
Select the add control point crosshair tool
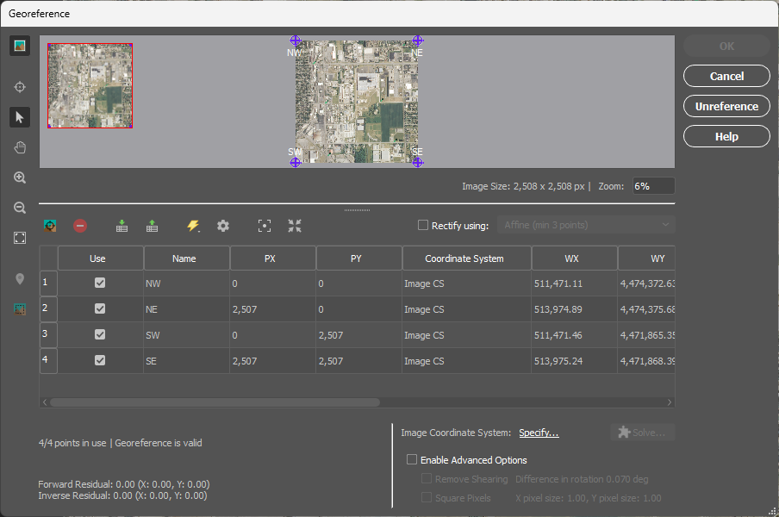coord(19,87)
